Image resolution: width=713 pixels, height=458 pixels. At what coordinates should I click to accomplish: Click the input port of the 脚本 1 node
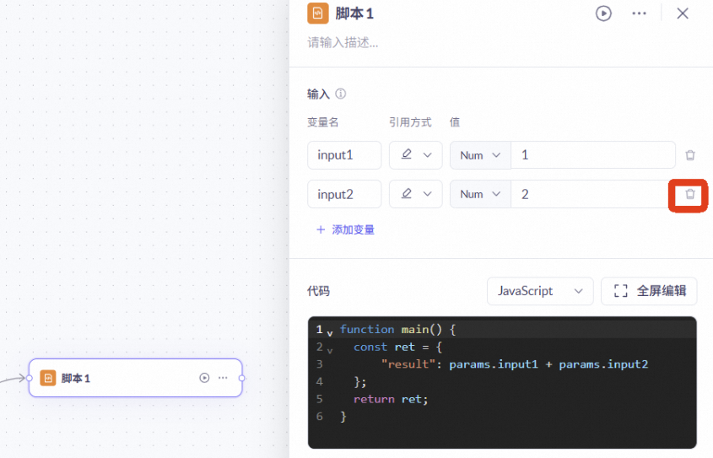pos(30,378)
